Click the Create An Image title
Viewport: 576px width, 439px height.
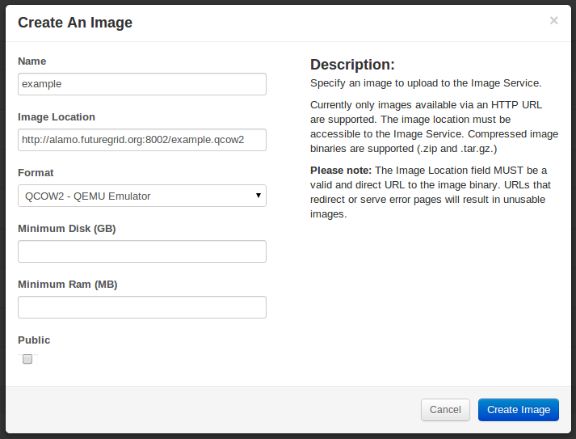tap(75, 23)
